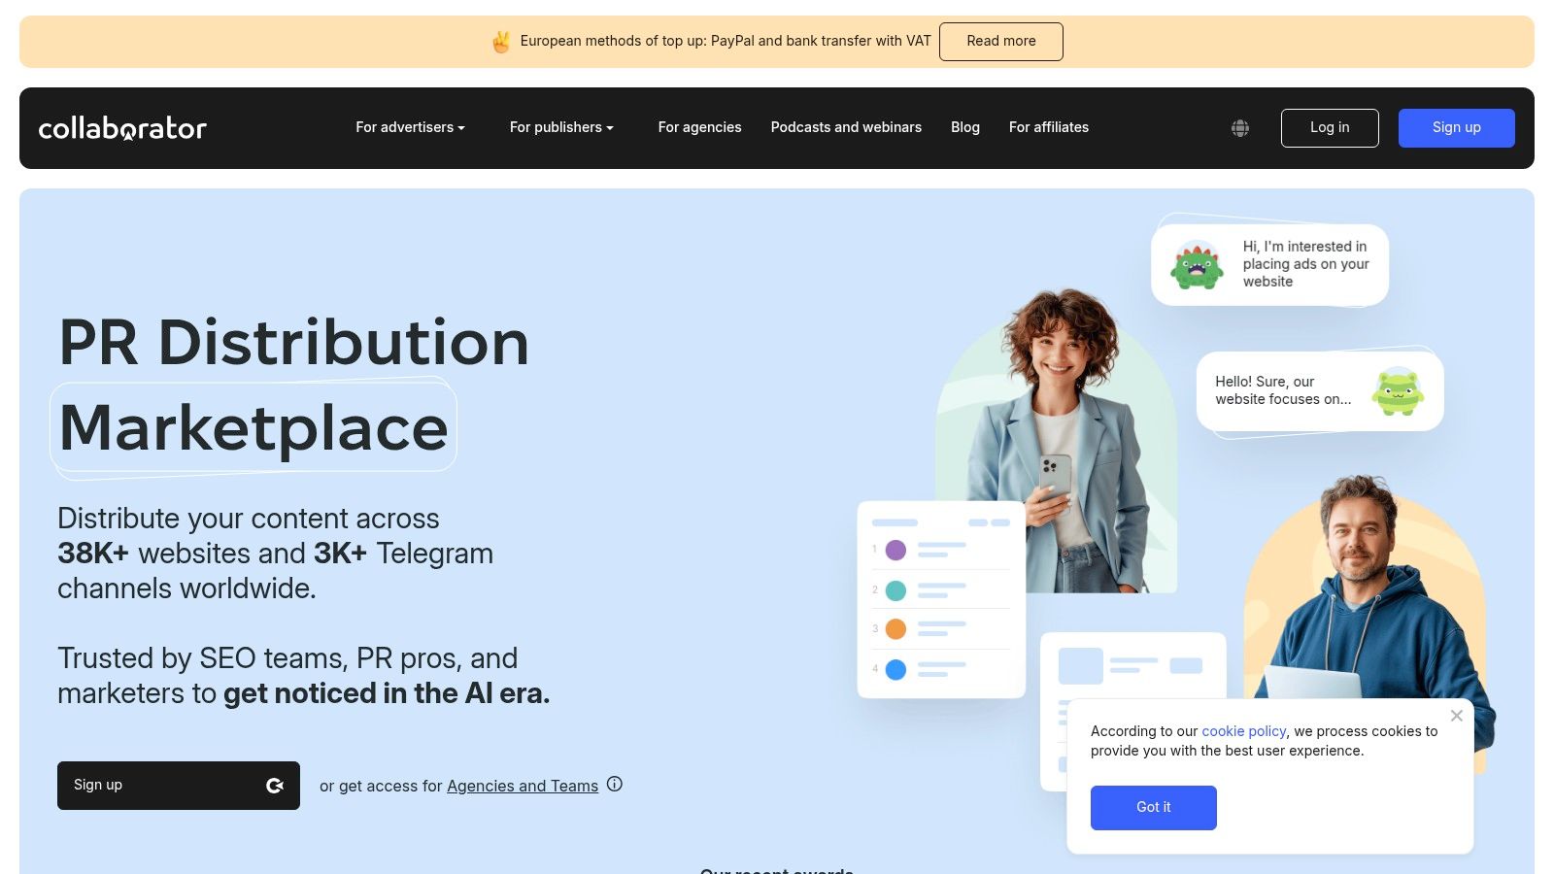This screenshot has height=874, width=1554.
Task: Close the cookie notice with X
Action: point(1456,716)
